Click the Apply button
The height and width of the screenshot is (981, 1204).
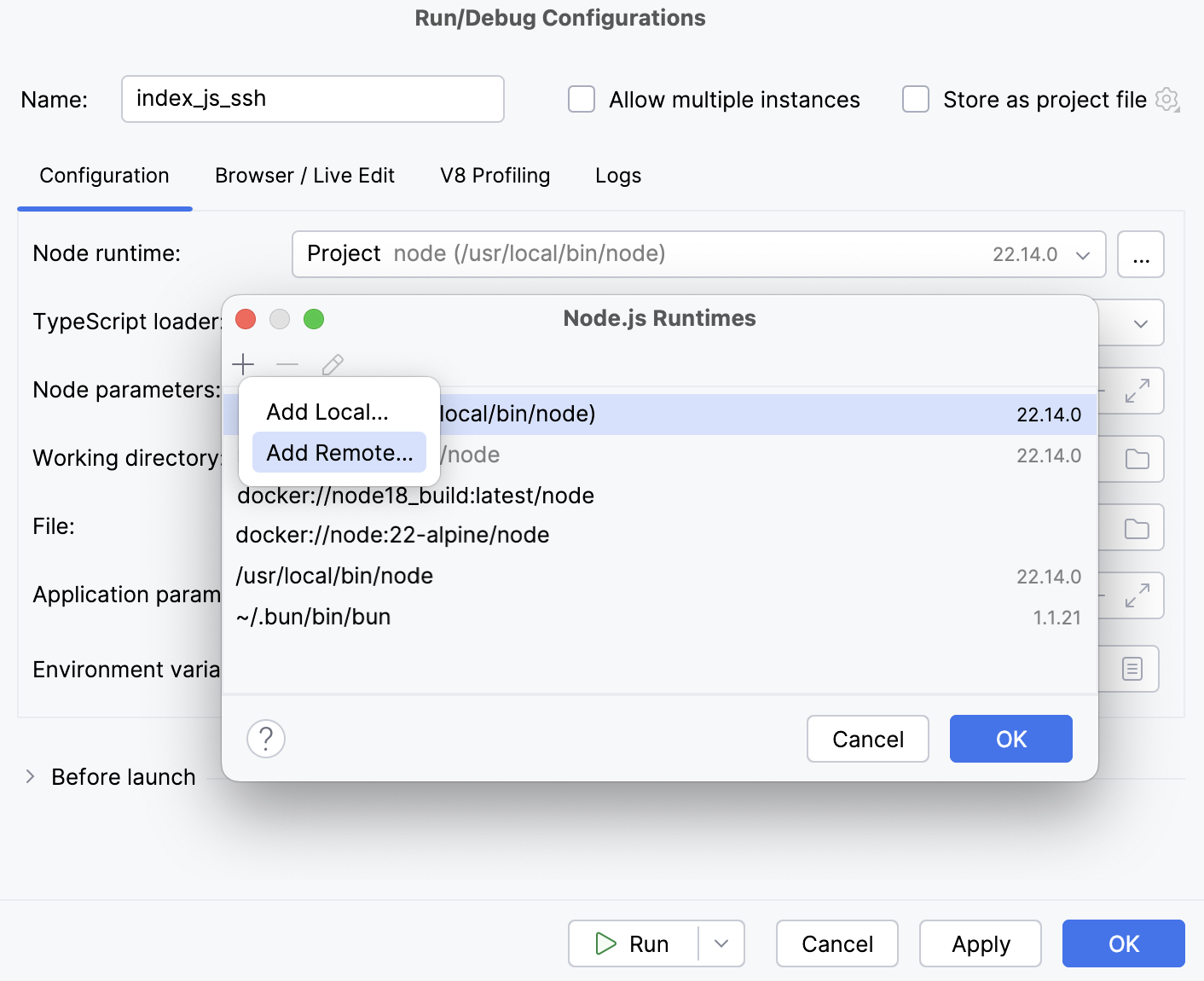(x=980, y=943)
